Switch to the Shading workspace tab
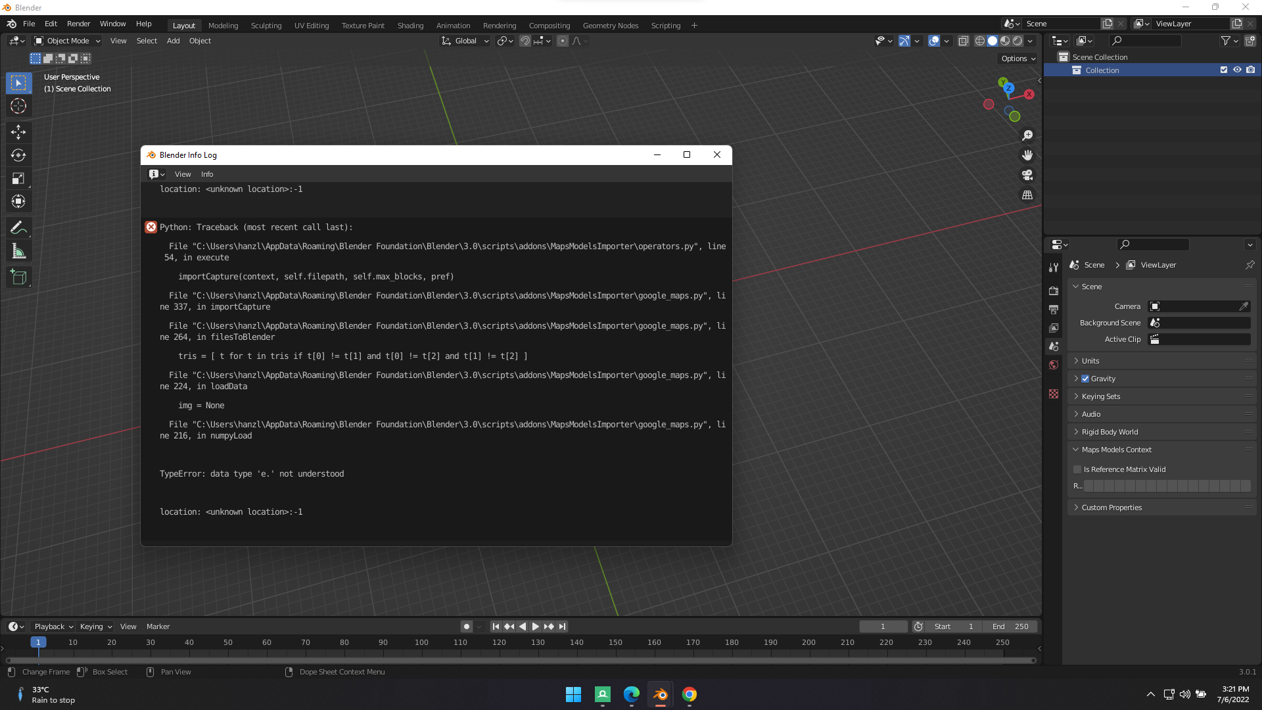This screenshot has width=1262, height=710. point(410,25)
